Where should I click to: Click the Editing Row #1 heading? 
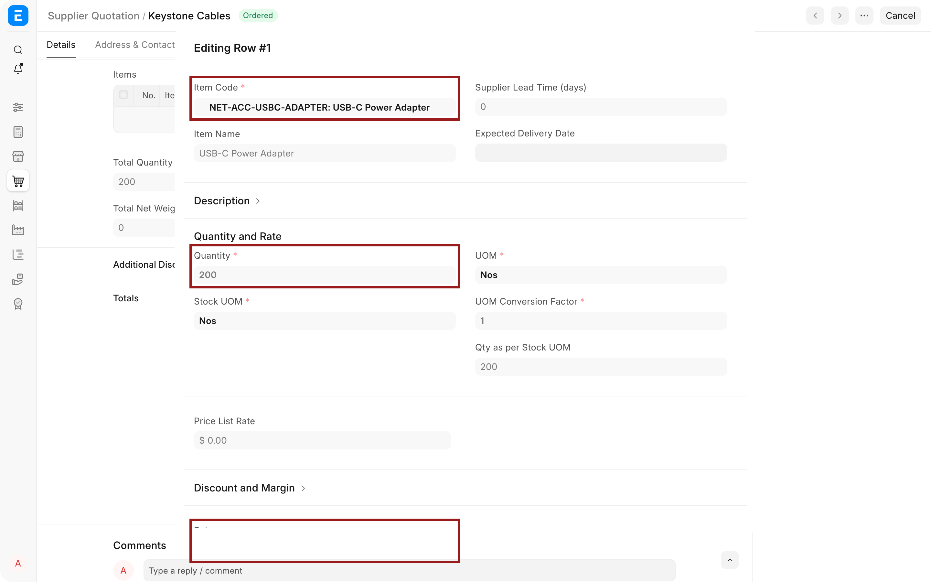click(x=232, y=48)
